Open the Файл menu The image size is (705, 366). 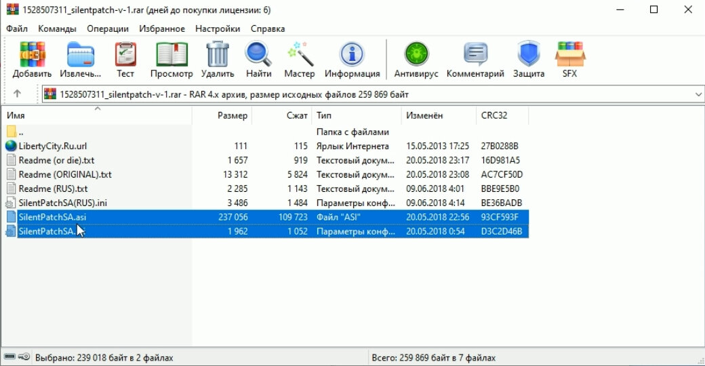click(17, 28)
